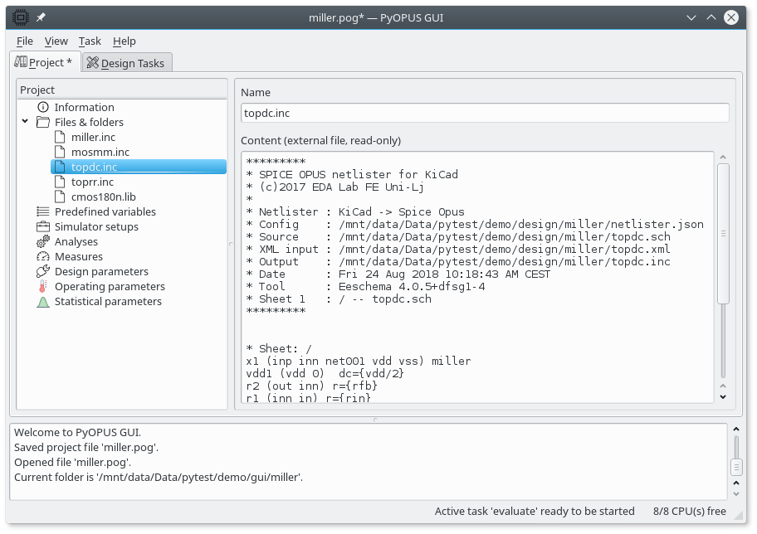The height and width of the screenshot is (534, 757).
Task: Click the Name field containing topdc.inc
Action: point(485,113)
